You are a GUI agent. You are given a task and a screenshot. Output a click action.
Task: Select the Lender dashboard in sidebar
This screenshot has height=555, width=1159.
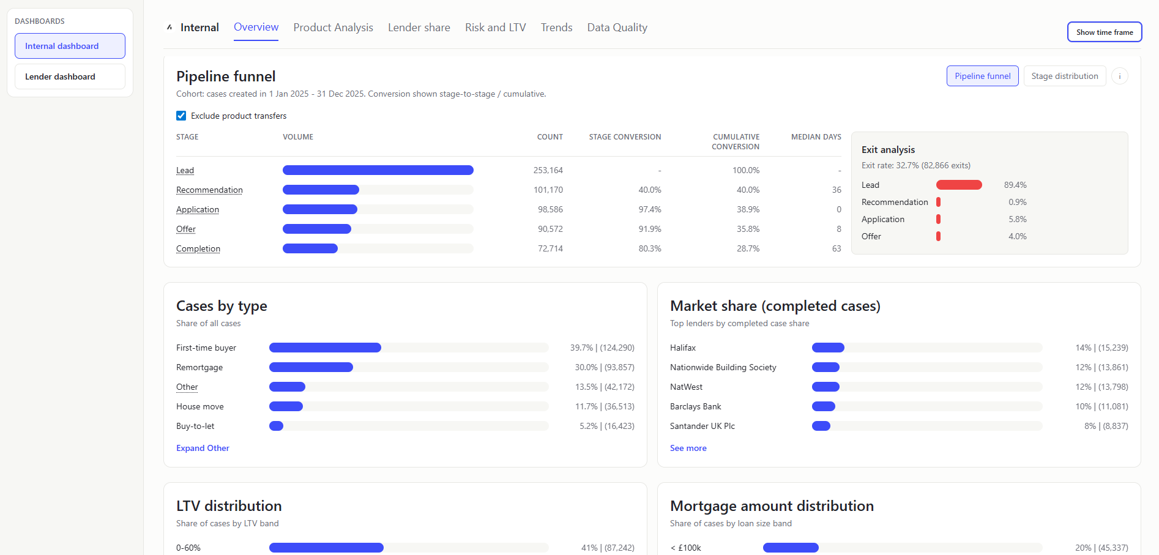(x=69, y=76)
